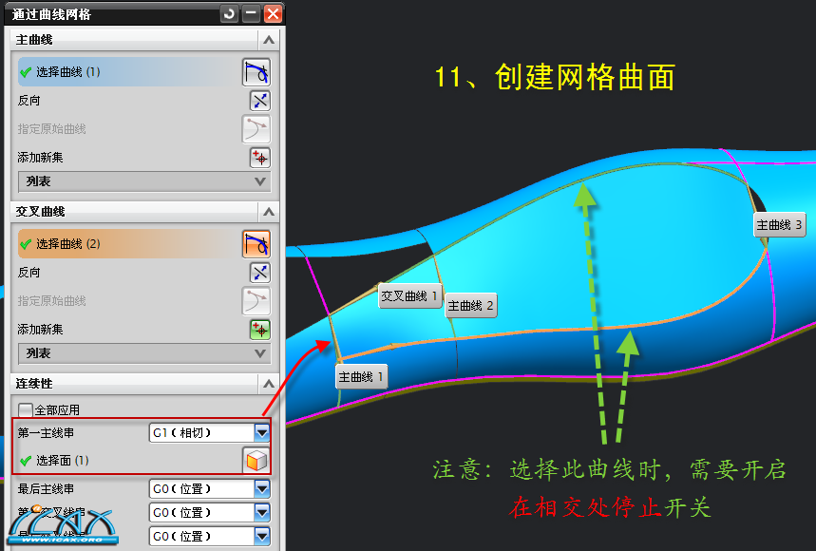Click the curve selection icon under 主曲线

click(x=256, y=72)
